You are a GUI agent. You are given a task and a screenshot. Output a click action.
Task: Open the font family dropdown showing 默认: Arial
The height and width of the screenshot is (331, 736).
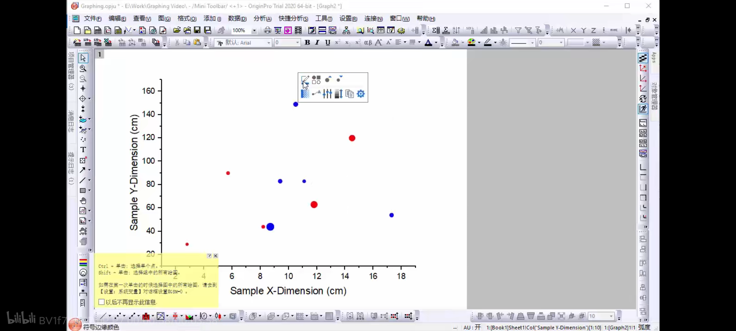point(268,42)
